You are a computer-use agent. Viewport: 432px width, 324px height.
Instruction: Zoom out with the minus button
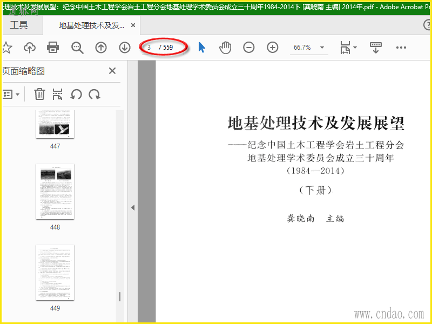[x=249, y=48]
